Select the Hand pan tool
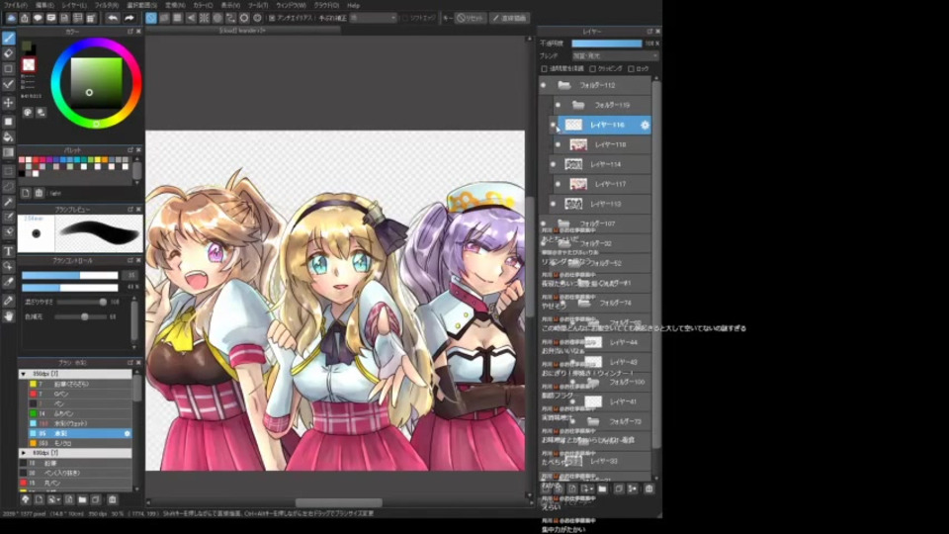The image size is (949, 534). point(9,316)
